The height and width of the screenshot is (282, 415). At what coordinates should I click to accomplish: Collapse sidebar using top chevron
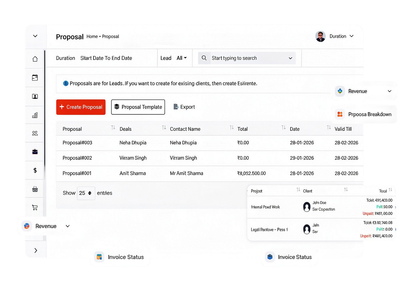point(35,36)
